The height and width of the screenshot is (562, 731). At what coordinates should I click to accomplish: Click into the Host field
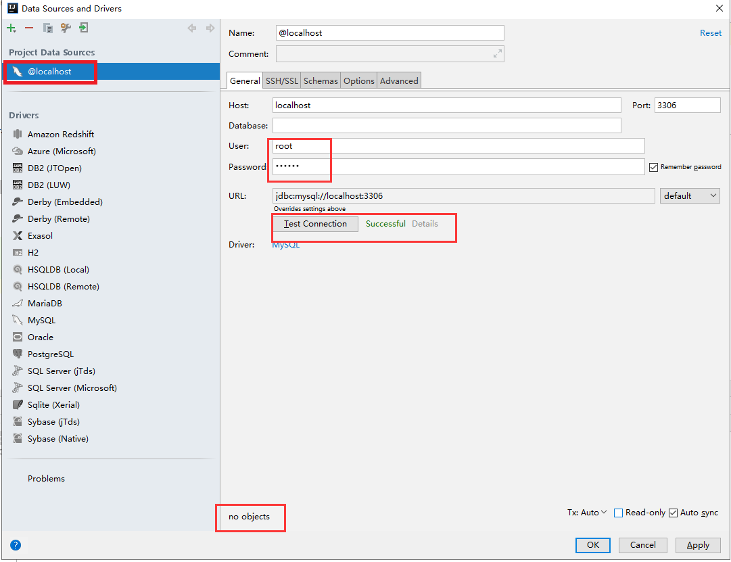point(446,106)
